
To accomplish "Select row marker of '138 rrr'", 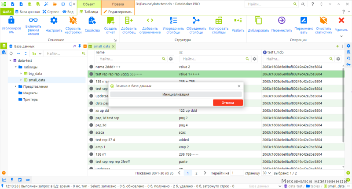I will click(x=91, y=154).
